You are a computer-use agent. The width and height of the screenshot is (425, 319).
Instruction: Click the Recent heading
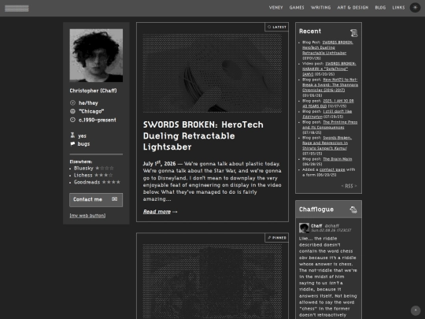[x=310, y=32]
